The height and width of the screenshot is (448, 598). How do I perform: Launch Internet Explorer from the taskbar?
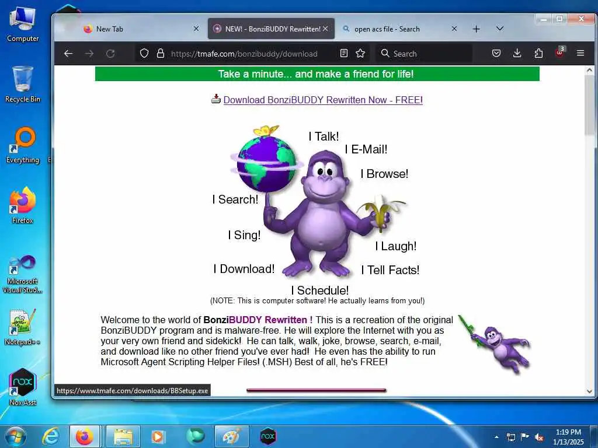coord(51,436)
